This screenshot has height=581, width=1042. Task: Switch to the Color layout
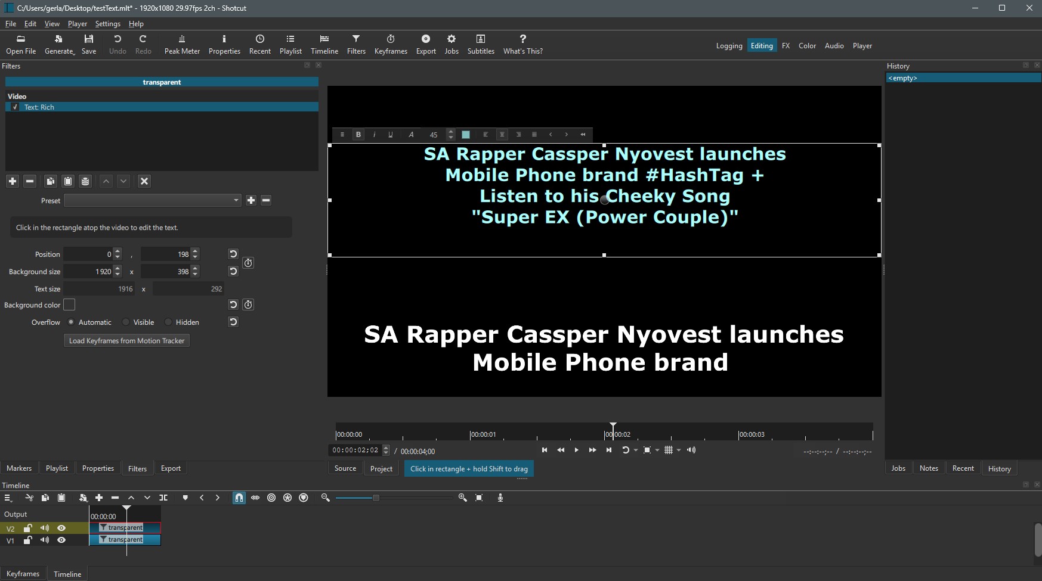click(807, 46)
